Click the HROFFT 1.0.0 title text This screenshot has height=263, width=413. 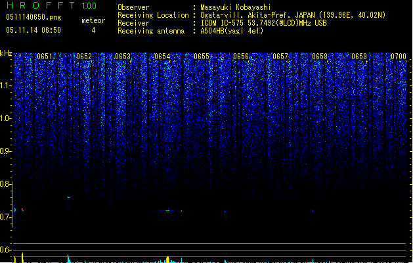51,5
